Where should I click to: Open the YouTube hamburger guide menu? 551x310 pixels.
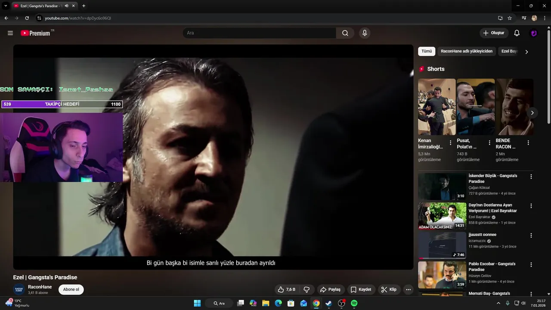[10, 33]
